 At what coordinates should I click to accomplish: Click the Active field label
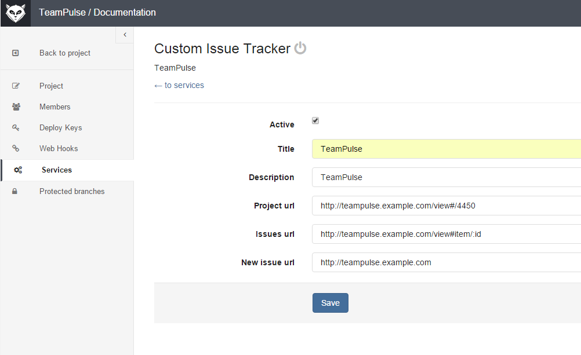point(282,125)
